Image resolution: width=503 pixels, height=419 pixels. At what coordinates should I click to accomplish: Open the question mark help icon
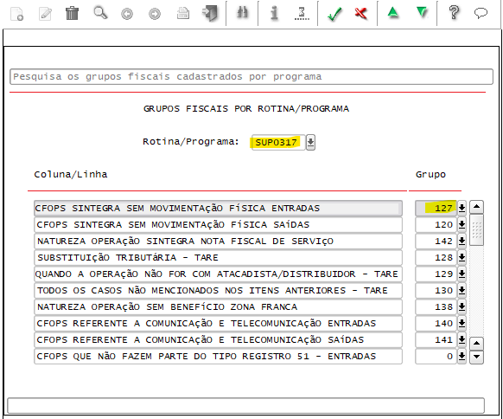[x=454, y=13]
